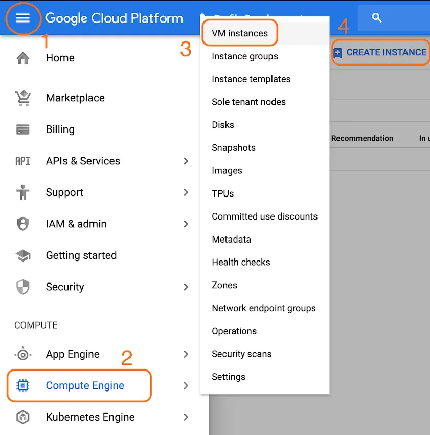This screenshot has height=435, width=430.
Task: Click the App Engine target icon
Action: pyautogui.click(x=23, y=354)
